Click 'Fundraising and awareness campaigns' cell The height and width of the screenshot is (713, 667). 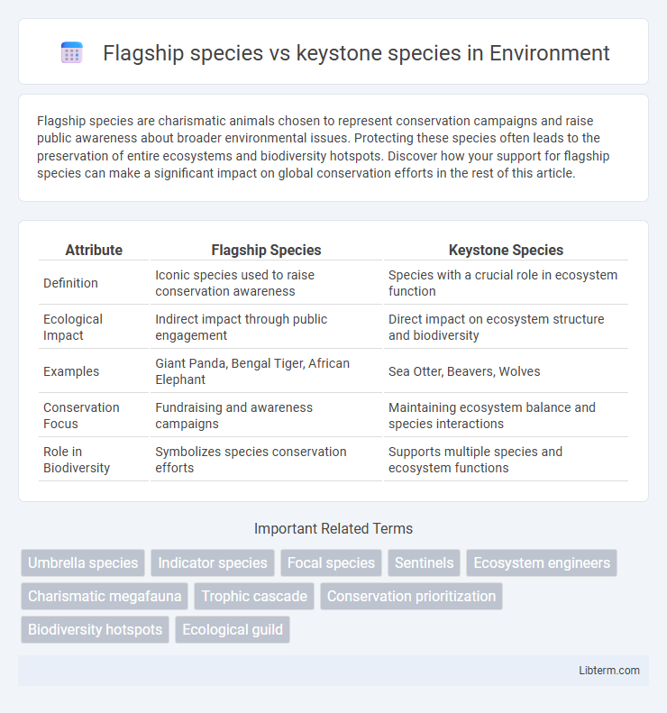point(266,416)
